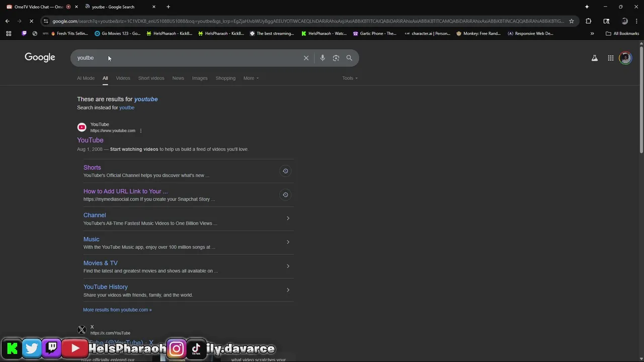Open the Chrome profile avatar in toolbar
The image size is (644, 362).
pos(624,21)
